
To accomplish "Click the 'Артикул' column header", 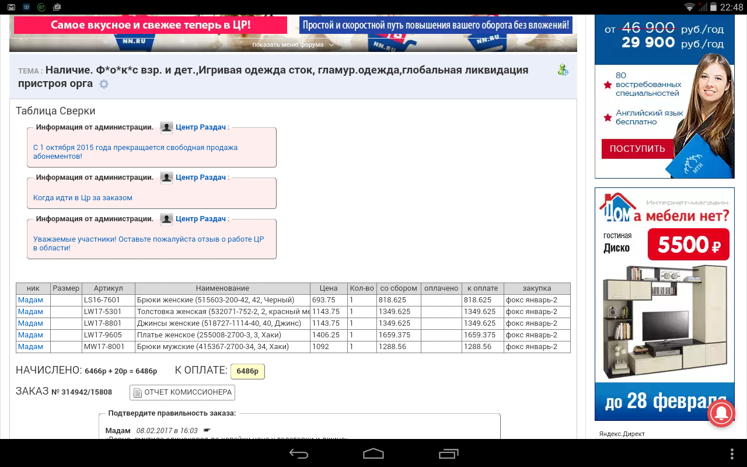I will [109, 288].
